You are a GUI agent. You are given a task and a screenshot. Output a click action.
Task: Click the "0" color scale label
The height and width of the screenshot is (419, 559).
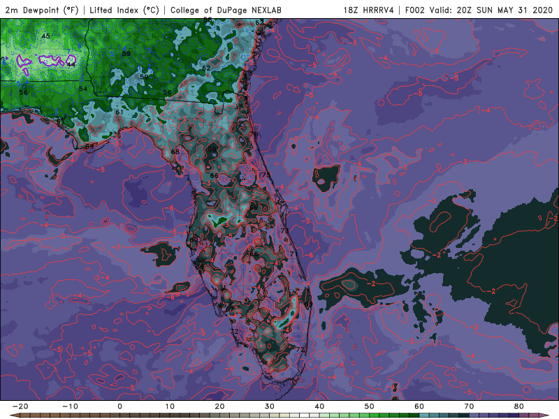point(119,406)
